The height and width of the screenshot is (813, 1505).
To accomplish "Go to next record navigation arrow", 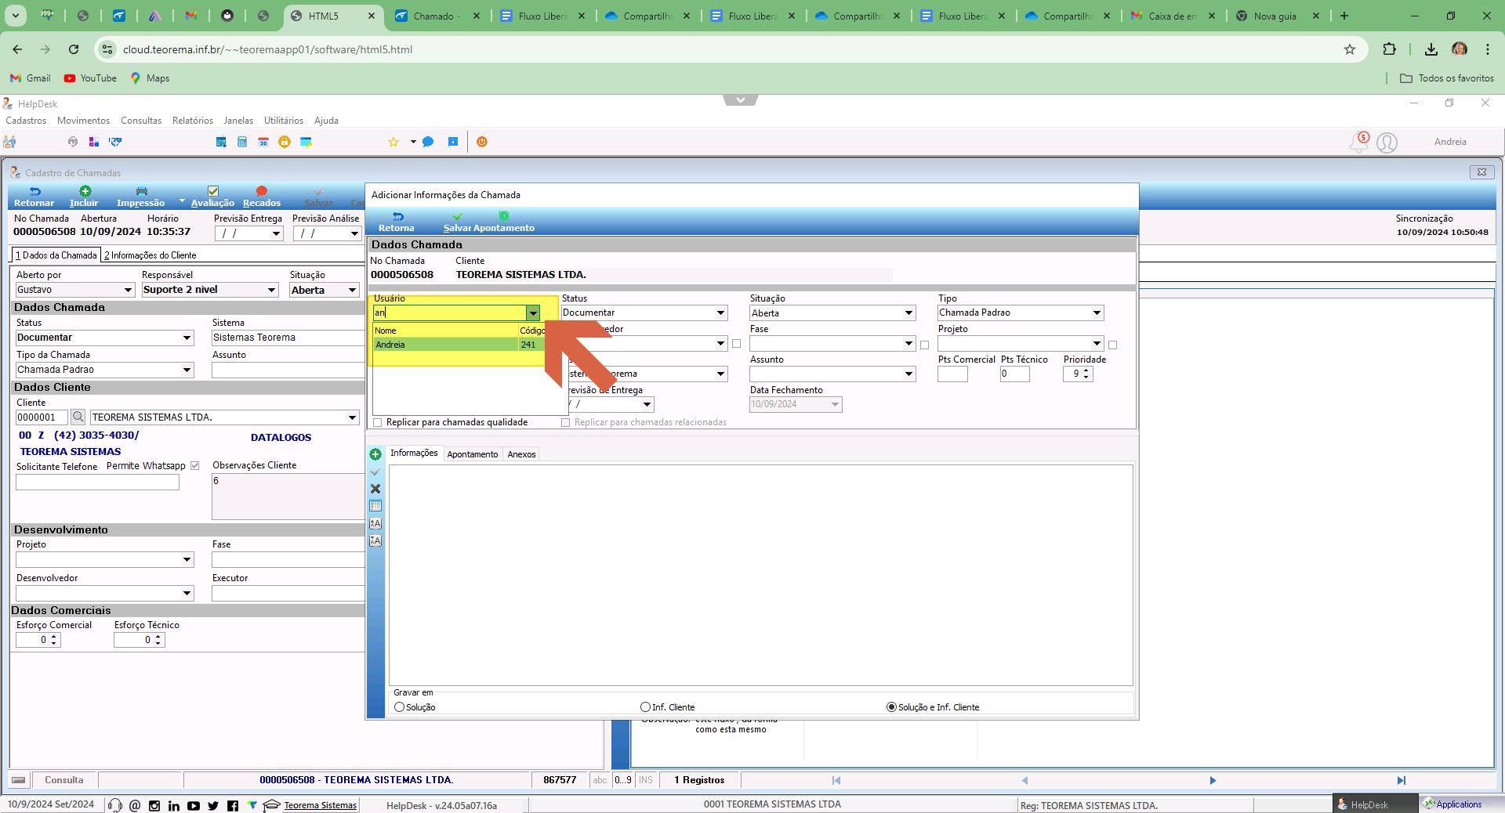I will (x=1213, y=780).
